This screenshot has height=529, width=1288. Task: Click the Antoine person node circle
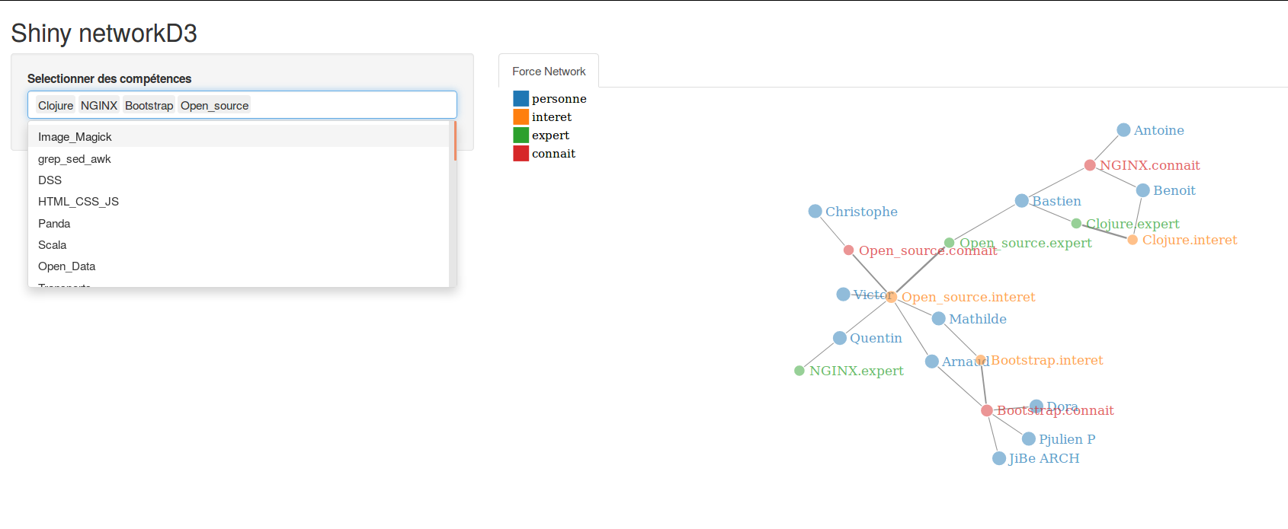1123,130
